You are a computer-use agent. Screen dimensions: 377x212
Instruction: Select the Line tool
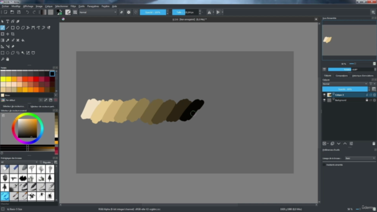click(8, 28)
